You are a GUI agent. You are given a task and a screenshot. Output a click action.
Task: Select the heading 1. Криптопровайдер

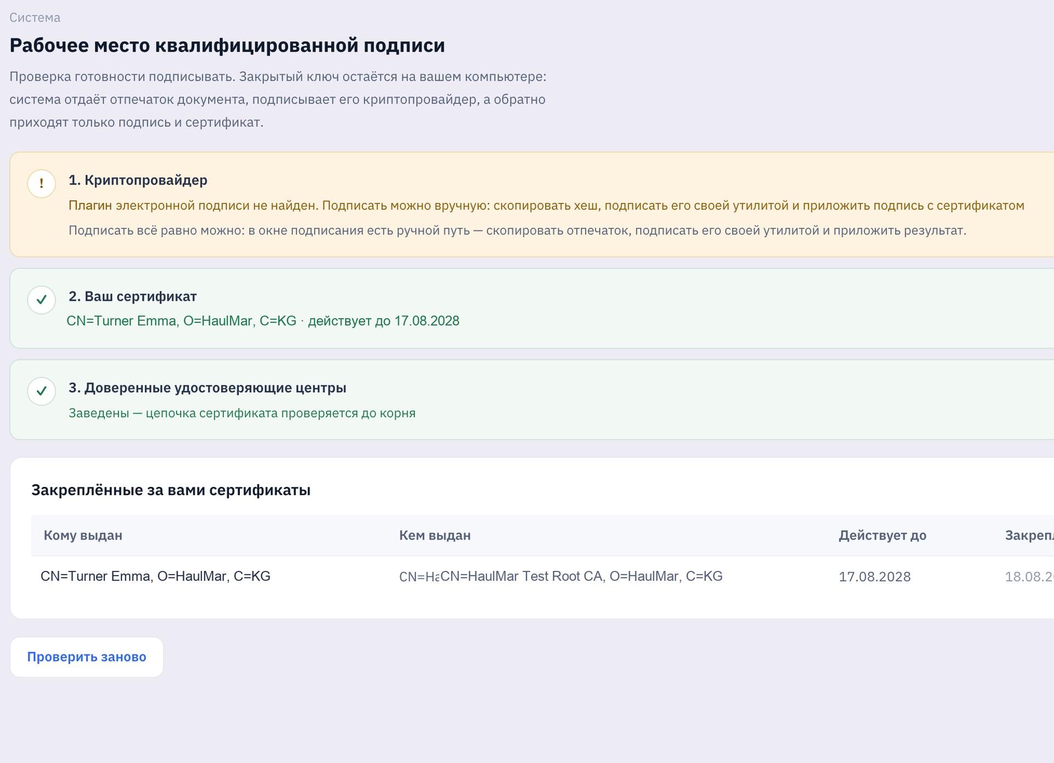[138, 180]
